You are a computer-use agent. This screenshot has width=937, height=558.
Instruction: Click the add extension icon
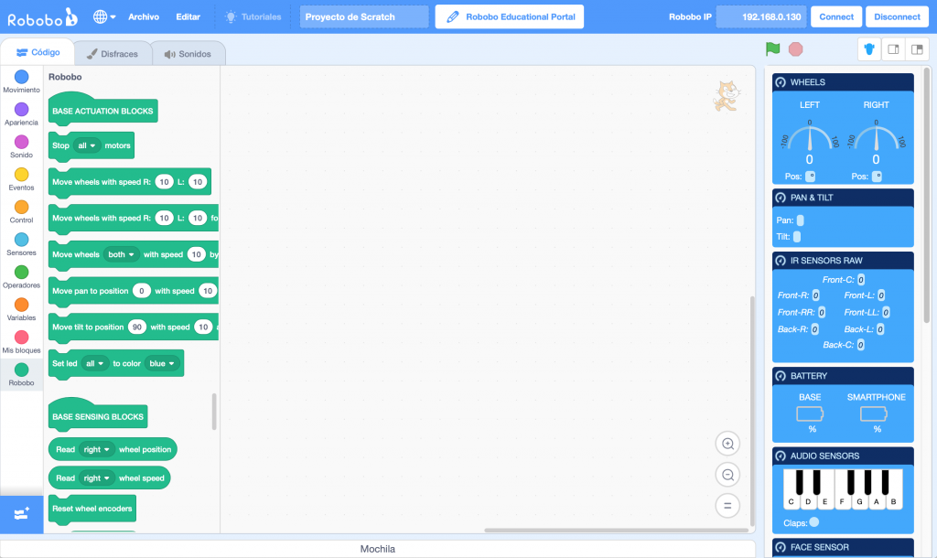click(21, 514)
